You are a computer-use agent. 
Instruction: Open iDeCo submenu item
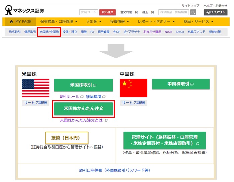point(180,32)
